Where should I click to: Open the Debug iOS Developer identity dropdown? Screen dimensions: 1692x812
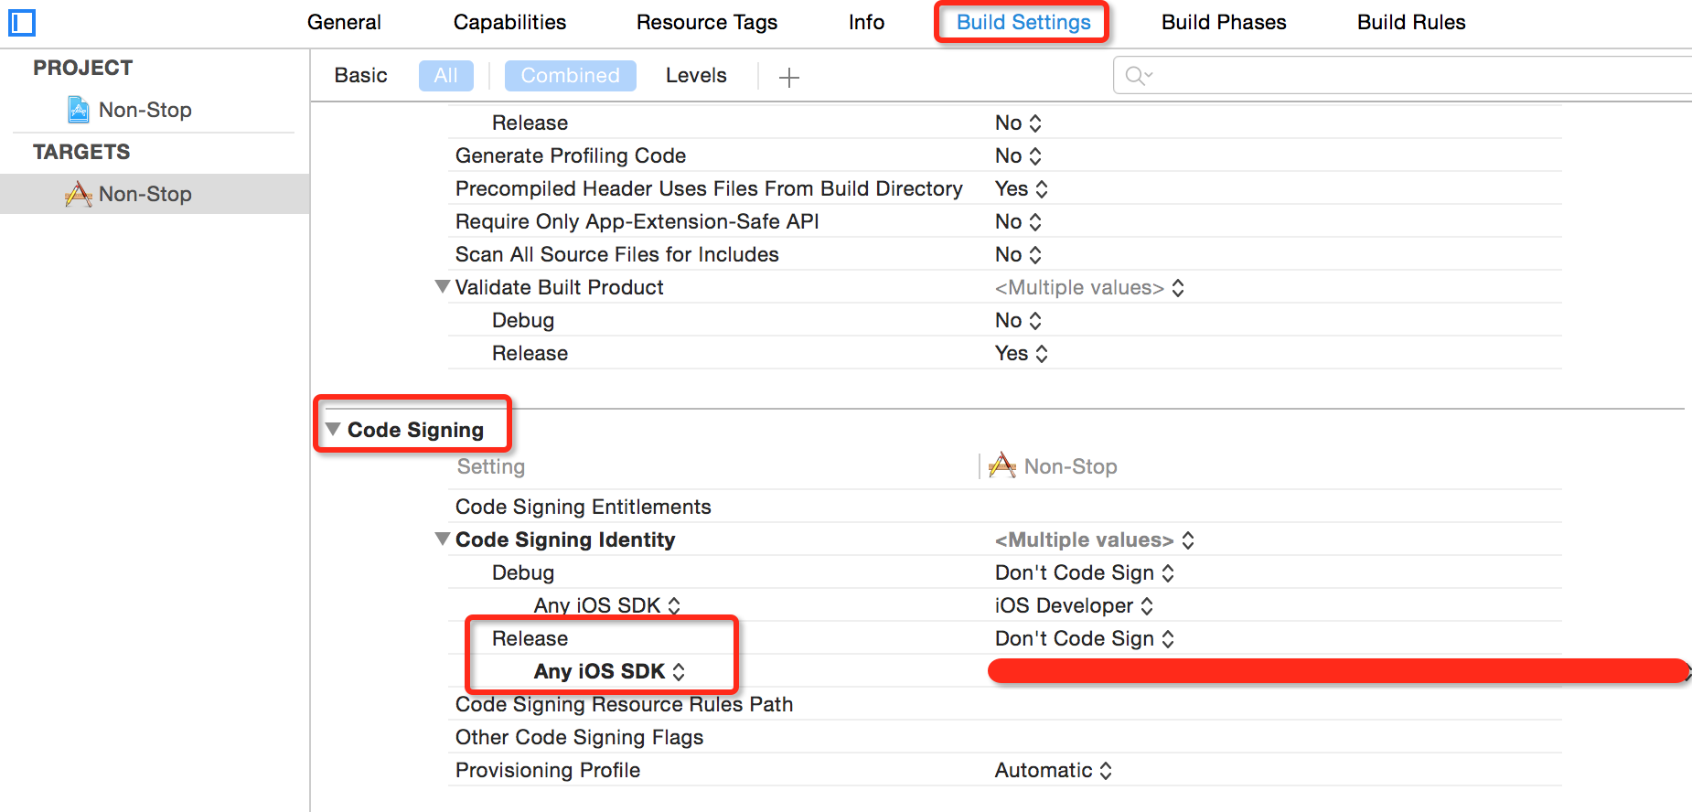click(x=1074, y=605)
